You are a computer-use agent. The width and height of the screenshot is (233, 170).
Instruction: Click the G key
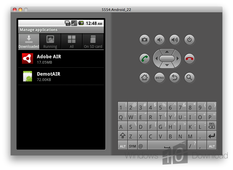[x=162, y=126]
